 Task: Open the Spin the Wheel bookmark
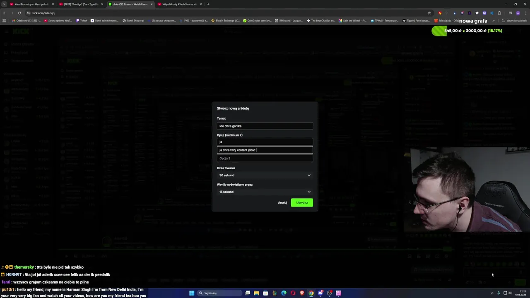tap(352, 21)
